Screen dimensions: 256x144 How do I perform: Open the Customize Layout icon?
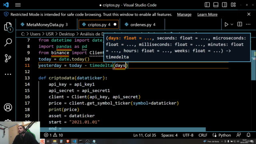tap(233, 5)
